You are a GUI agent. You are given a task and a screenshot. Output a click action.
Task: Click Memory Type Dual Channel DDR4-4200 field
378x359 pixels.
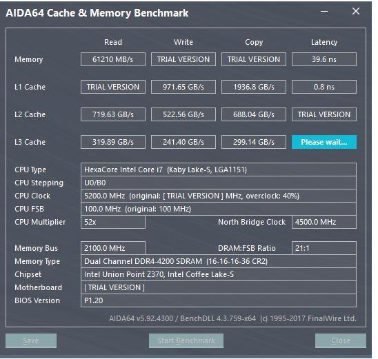[219, 261]
